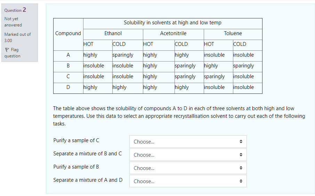Viewport: 315px width, 196px height.
Task: Click the arrow icon on Purify C selector
Action: pyautogui.click(x=241, y=141)
